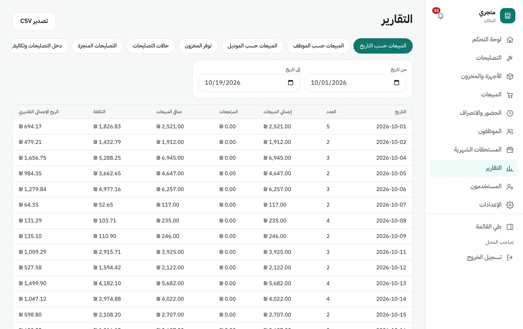Click the from-date field 10/01/2026
523x329 pixels.
355,83
